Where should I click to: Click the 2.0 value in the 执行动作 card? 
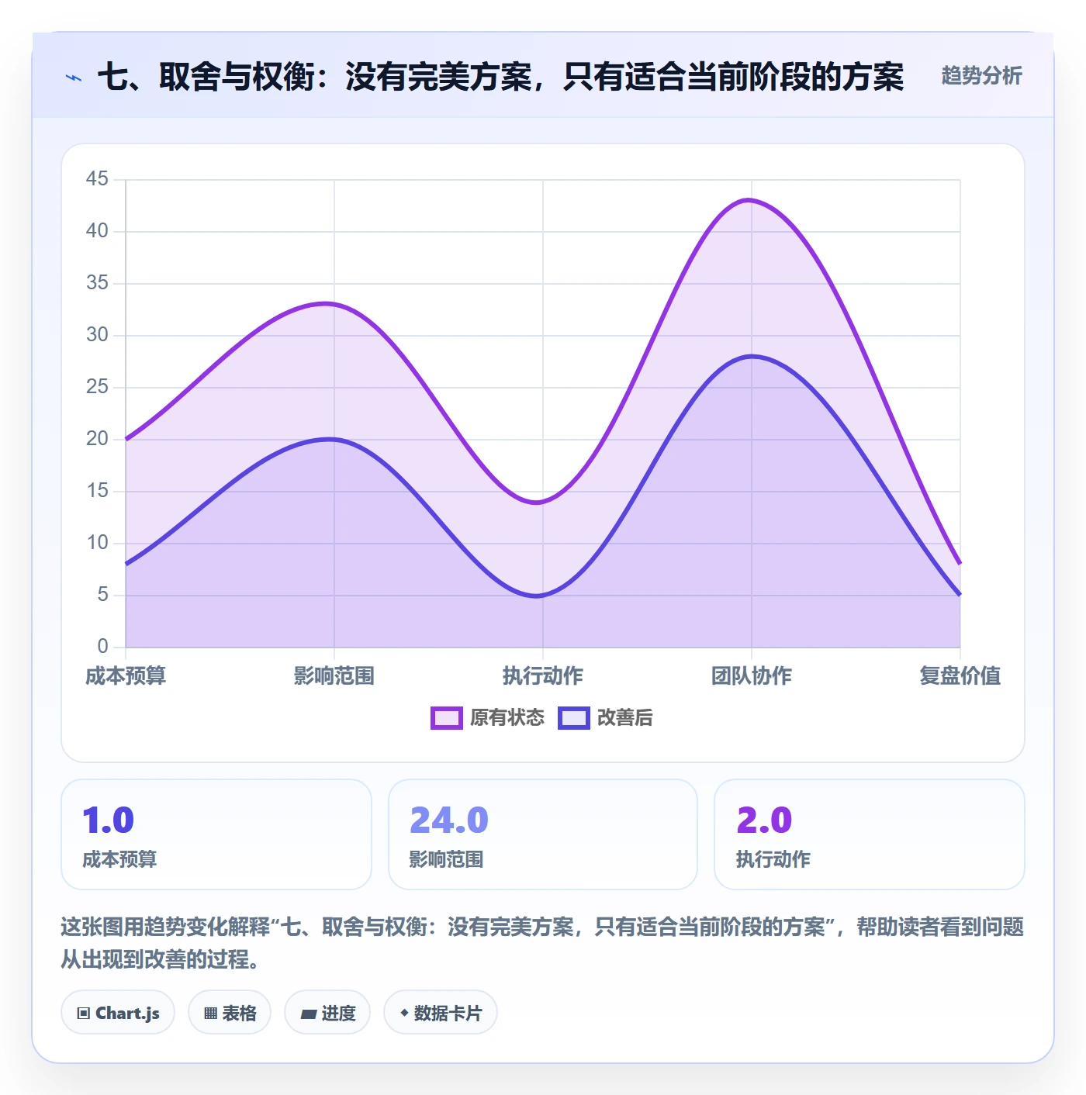click(x=764, y=820)
